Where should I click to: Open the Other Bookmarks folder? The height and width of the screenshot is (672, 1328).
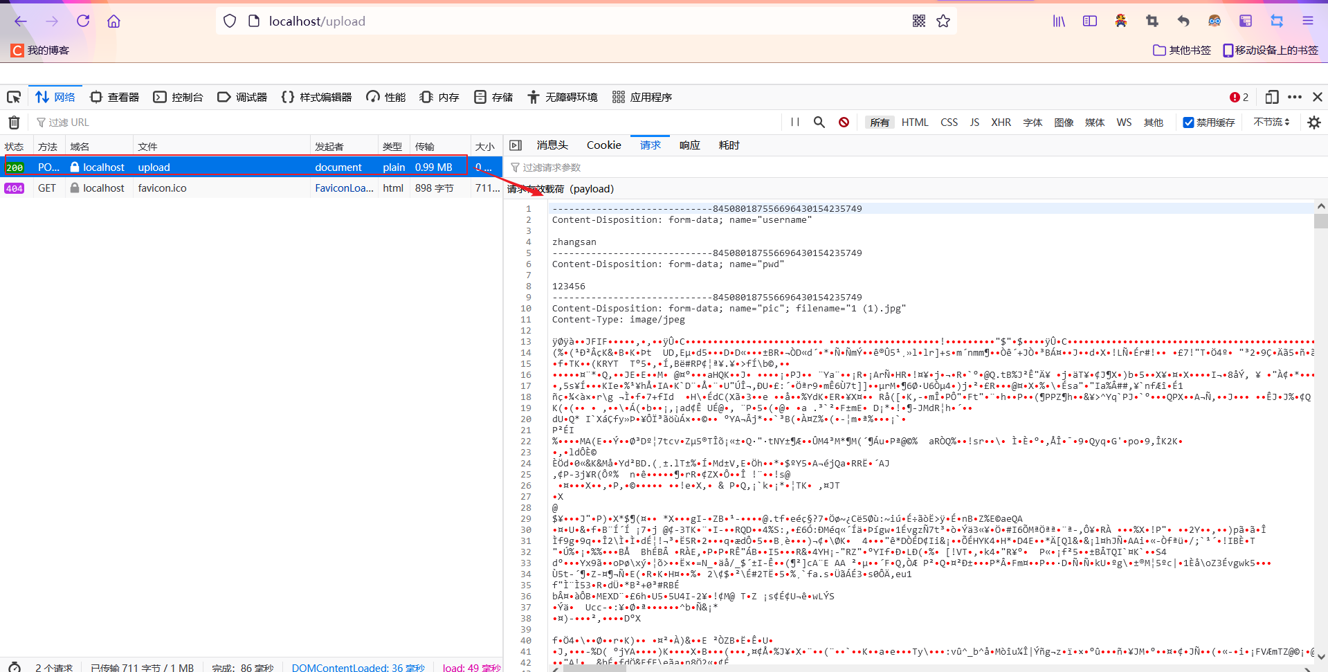[x=1182, y=51]
